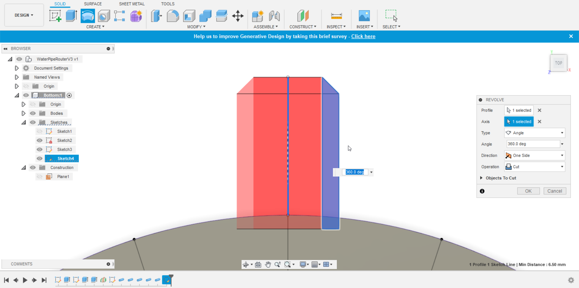Viewport: 579px width, 288px height.
Task: Show hidden Sketch1 with eye icon
Action: coord(40,131)
